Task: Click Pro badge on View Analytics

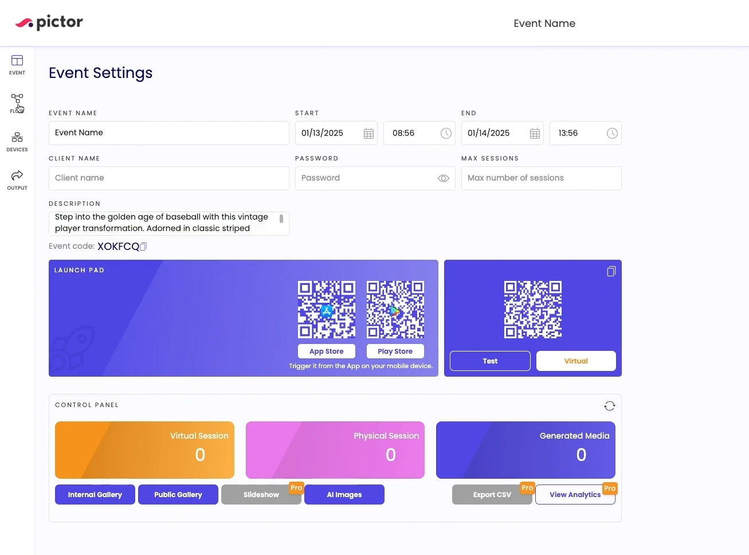Action: 610,488
